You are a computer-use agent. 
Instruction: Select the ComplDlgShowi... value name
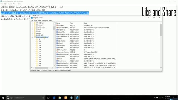point(64,54)
